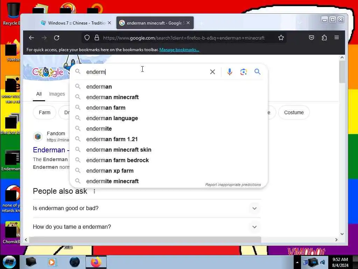Click the Farm filter chip
Screen dimensions: 358x269
[44, 112]
